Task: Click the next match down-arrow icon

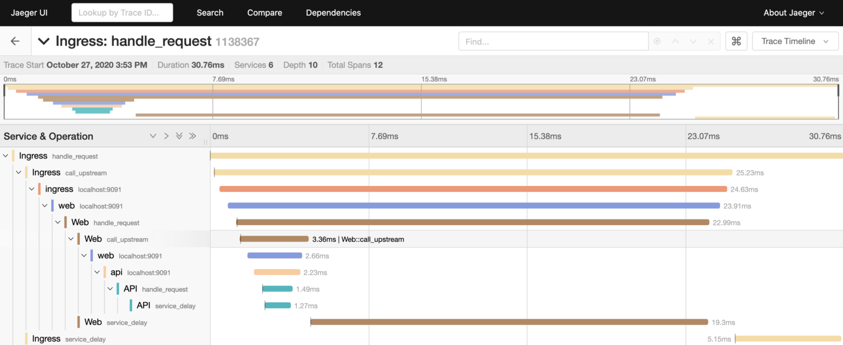Action: [693, 41]
